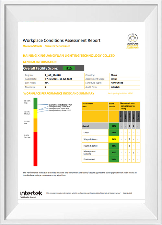
Task: Click the 91% score cell in the Overall row
Action: [114, 126]
